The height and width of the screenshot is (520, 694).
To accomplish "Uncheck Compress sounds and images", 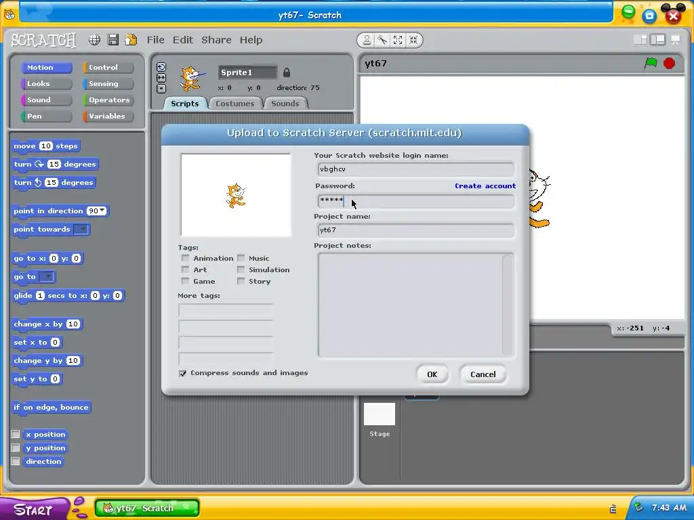I will click(x=182, y=373).
